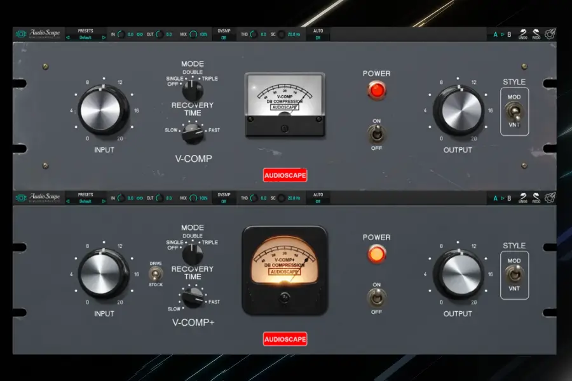The height and width of the screenshot is (381, 572).
Task: Copy A to B arrow on V-COMP toolbar
Action: 502,35
